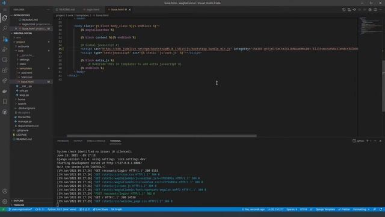The image size is (385, 217).
Task: Open the Docker view in activity bar
Action: (x=5, y=91)
